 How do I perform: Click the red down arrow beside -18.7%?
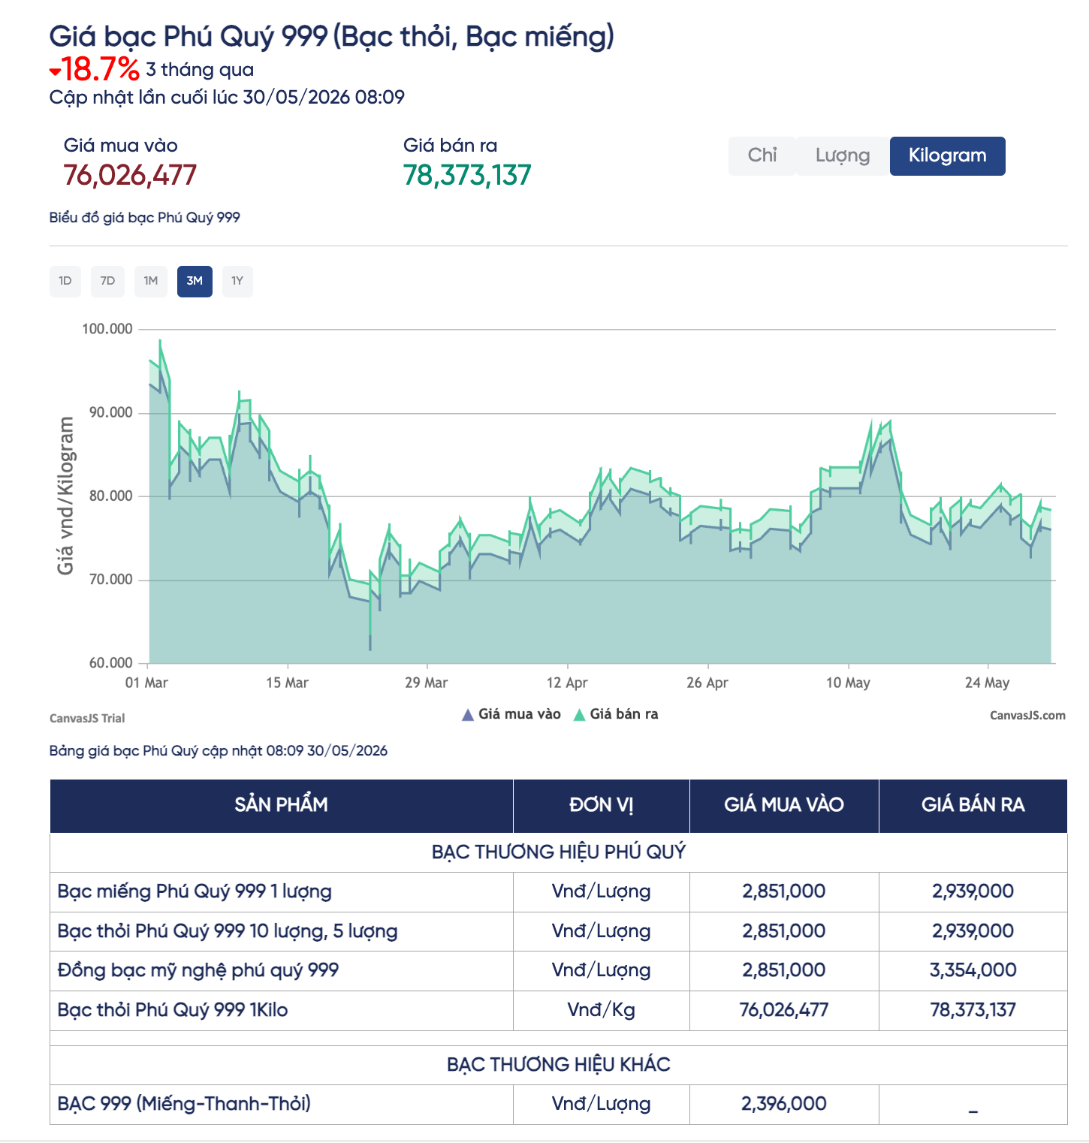(55, 72)
